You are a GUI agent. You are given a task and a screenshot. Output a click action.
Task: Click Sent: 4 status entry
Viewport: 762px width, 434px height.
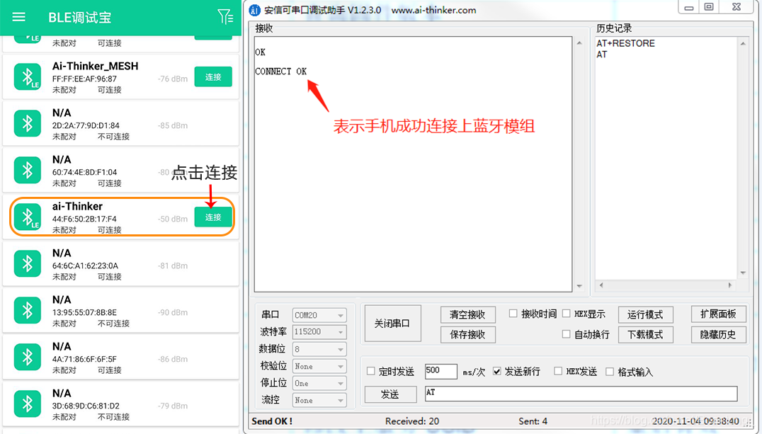click(533, 421)
